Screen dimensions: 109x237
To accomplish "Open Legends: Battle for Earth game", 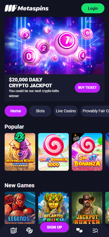I will click(x=20, y=208).
